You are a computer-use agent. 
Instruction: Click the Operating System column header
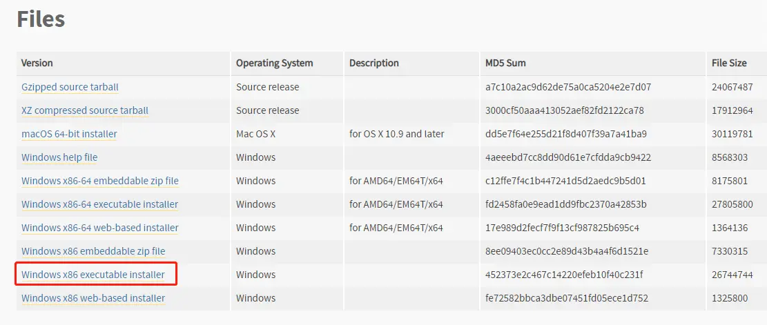coord(274,63)
